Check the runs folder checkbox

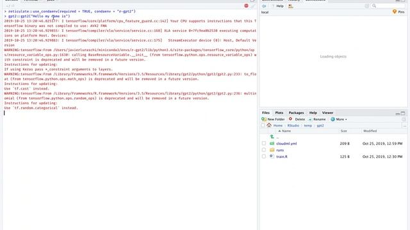click(263, 150)
